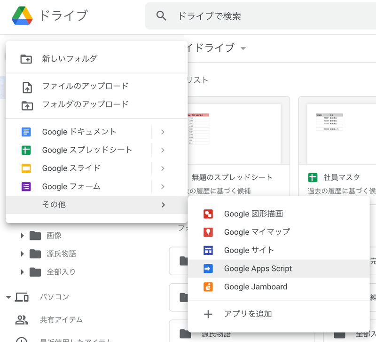Select Google Apps Script
This screenshot has height=342, width=376.
click(x=279, y=269)
